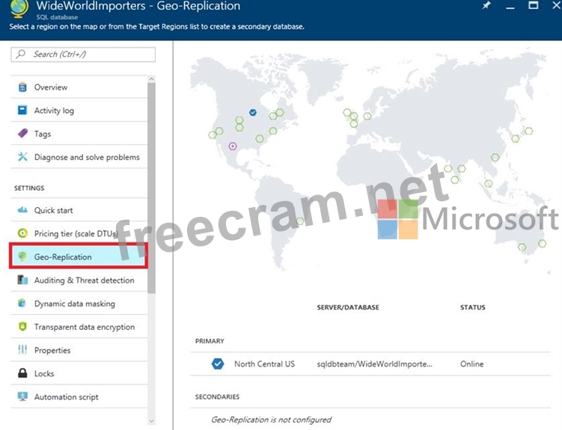The width and height of the screenshot is (562, 430).
Task: Click the Pricing tier icon
Action: 22,233
